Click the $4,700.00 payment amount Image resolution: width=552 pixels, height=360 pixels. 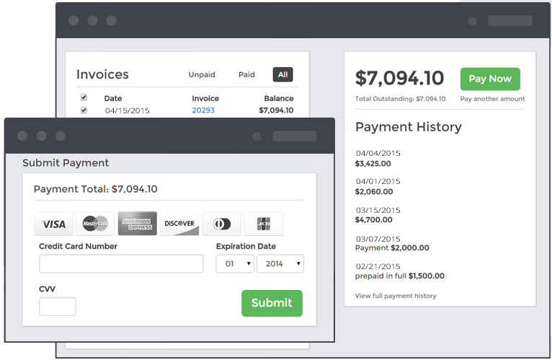coord(373,220)
